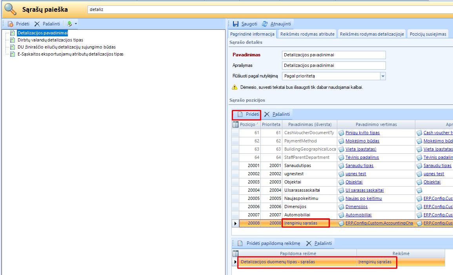
Task: Click the additional values grid selector icon
Action: [x=235, y=253]
